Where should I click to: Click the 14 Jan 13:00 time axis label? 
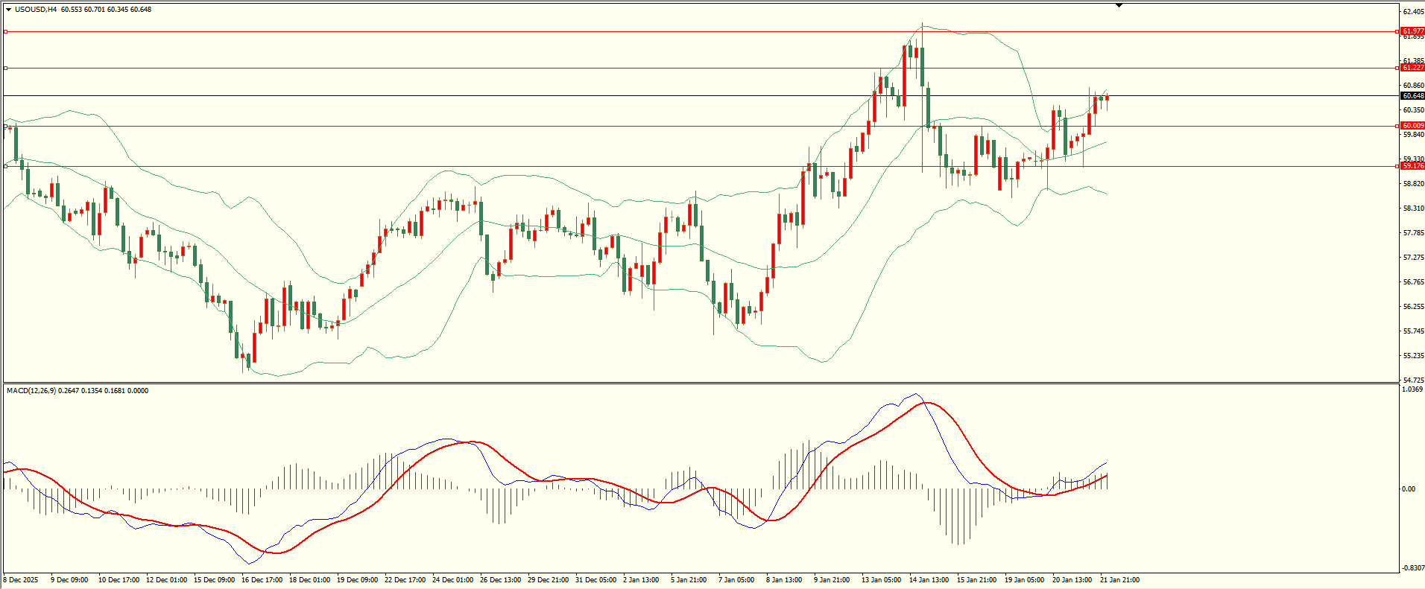(x=929, y=580)
